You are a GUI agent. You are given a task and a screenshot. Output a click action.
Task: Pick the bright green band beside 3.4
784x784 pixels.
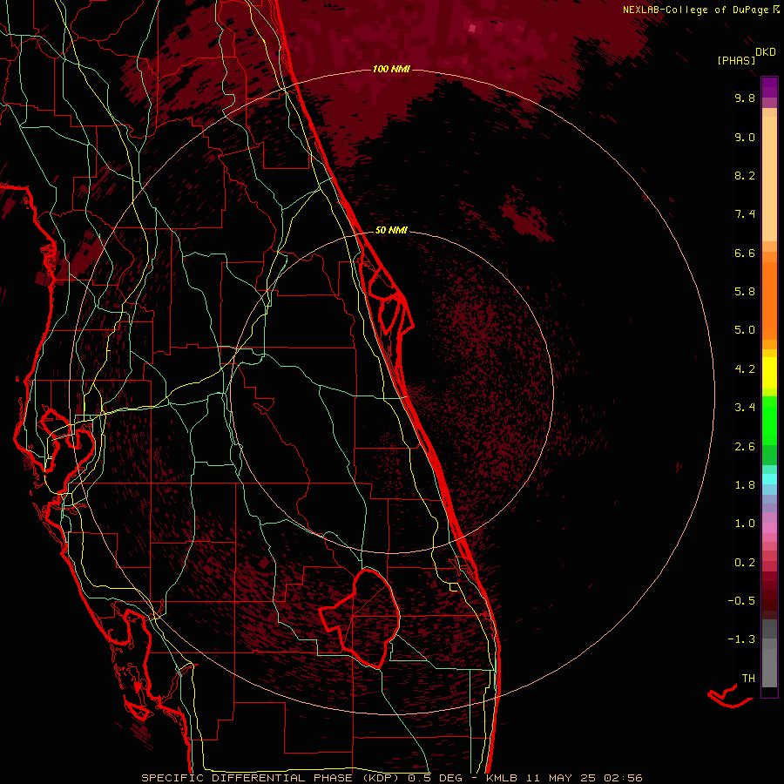[x=769, y=420]
